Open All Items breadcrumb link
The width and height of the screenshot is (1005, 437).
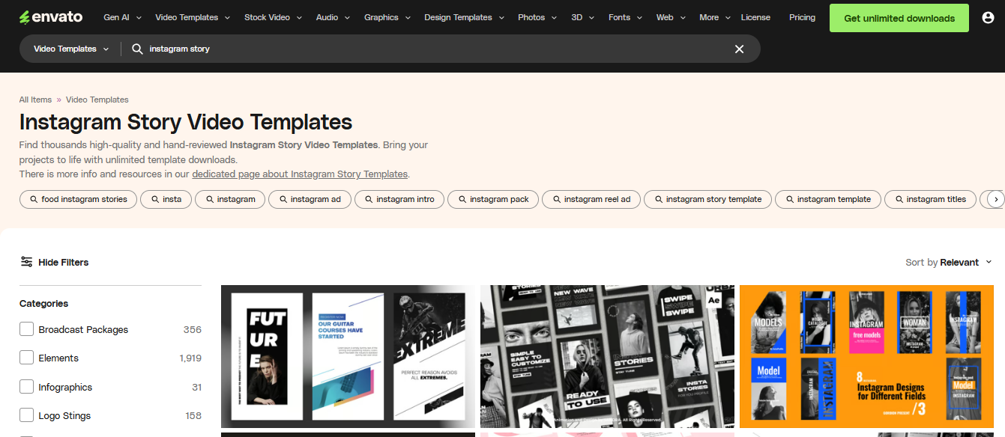coord(35,100)
